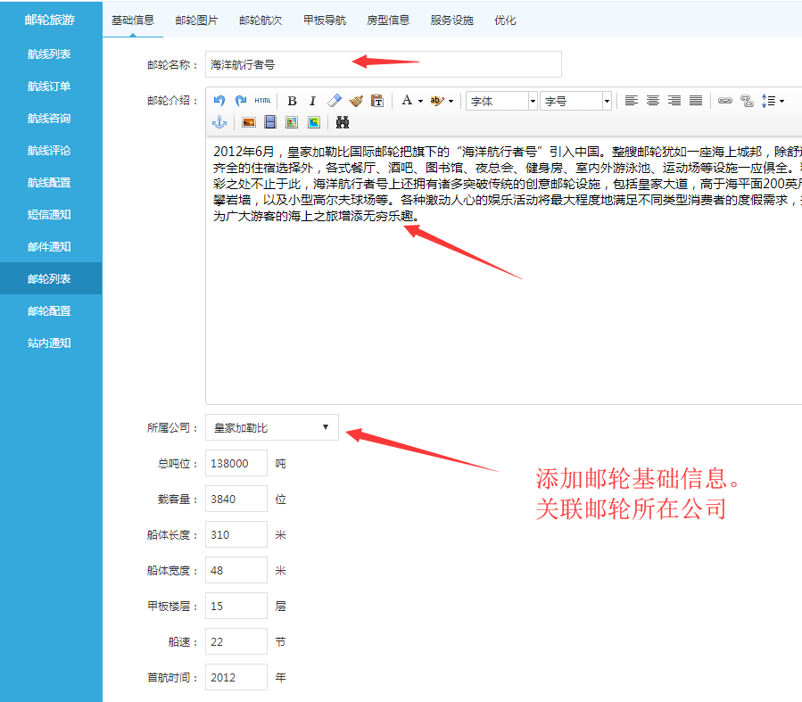Image resolution: width=802 pixels, height=702 pixels.
Task: Open the 房型信息 tab
Action: [388, 20]
